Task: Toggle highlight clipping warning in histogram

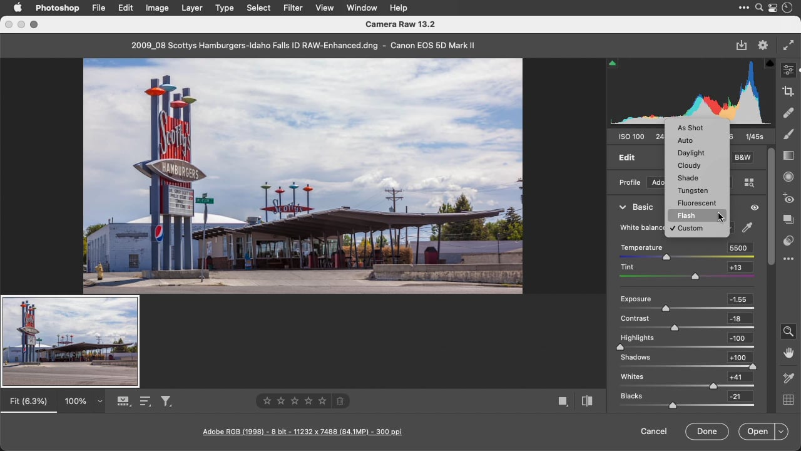Action: (x=770, y=63)
